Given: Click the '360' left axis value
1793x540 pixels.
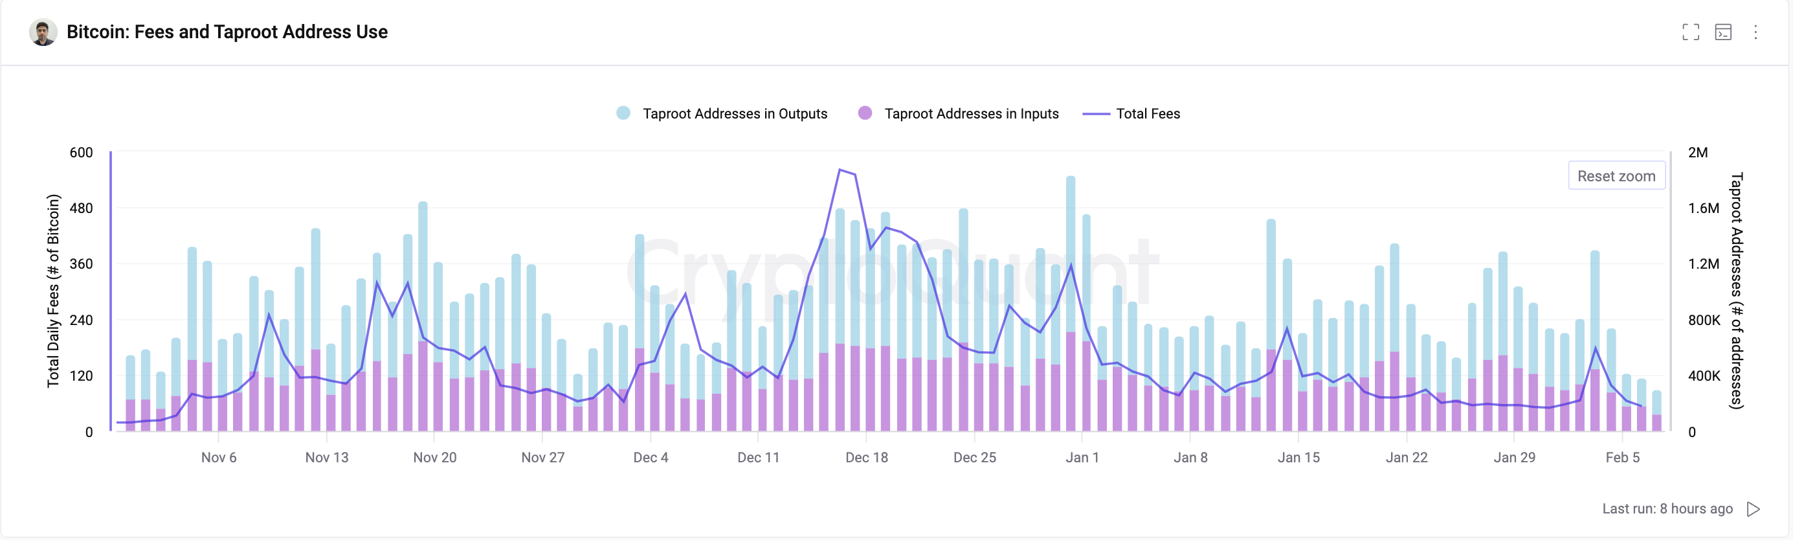Looking at the screenshot, I should click(82, 264).
